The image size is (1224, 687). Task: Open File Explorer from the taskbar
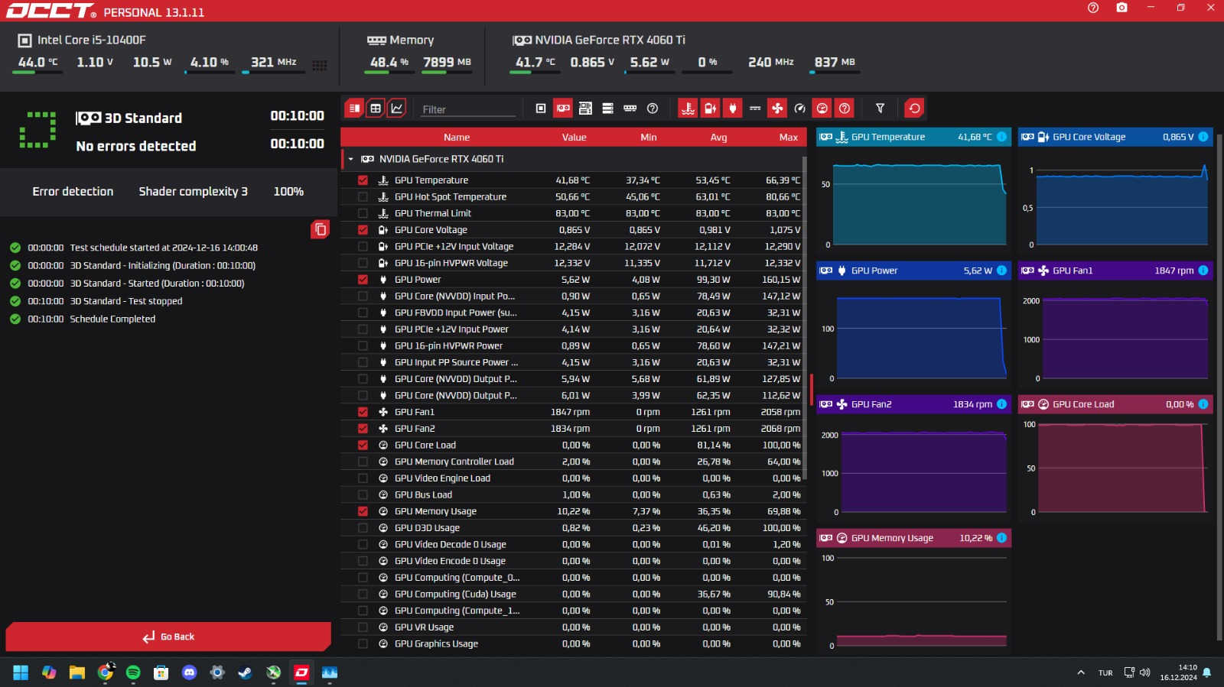tap(76, 672)
